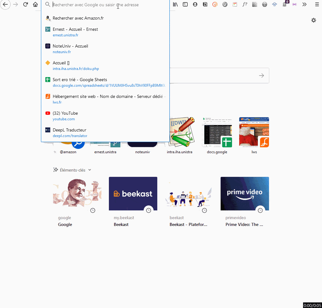Open the Prime Video highlight thumbnail
322x308 pixels.
244,193
